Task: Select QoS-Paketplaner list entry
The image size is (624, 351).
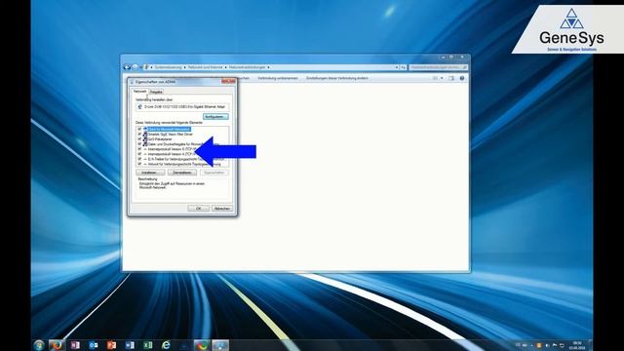Action: click(x=160, y=138)
